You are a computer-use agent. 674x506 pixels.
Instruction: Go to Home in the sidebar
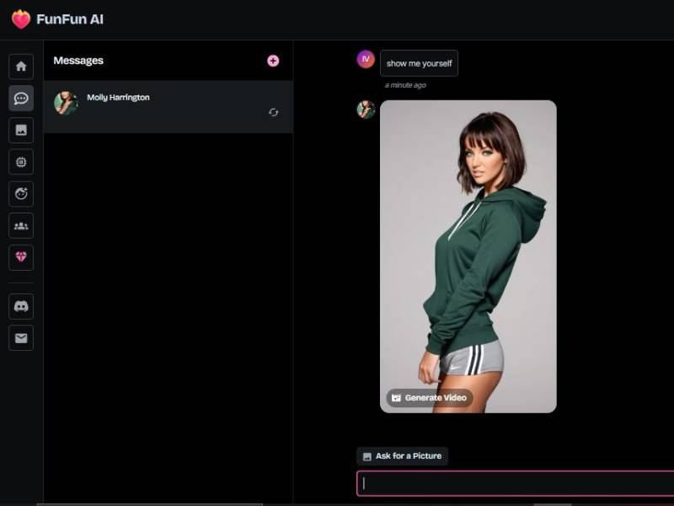[x=21, y=67]
